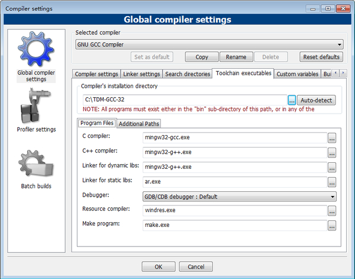The width and height of the screenshot is (355, 279).
Task: Click the Copy compiler button
Action: coord(202,57)
